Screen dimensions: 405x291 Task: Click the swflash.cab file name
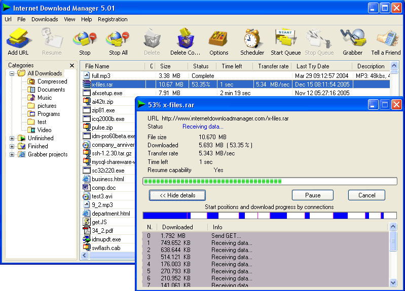point(106,248)
